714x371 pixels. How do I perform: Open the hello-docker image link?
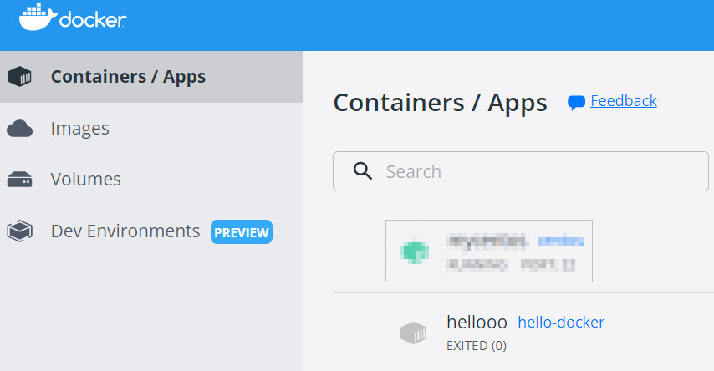[561, 323]
